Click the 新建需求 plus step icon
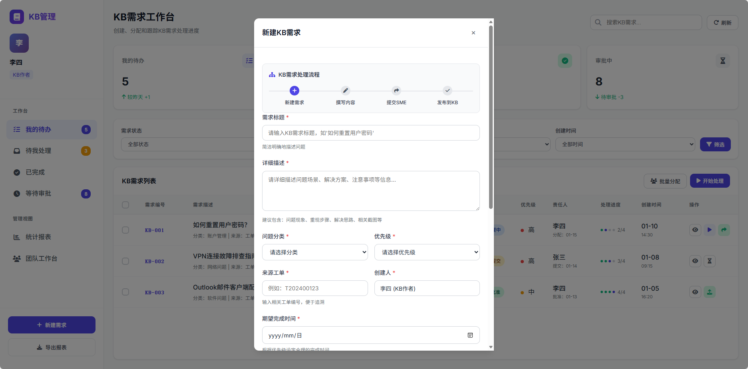Image resolution: width=748 pixels, height=369 pixels. 294,91
